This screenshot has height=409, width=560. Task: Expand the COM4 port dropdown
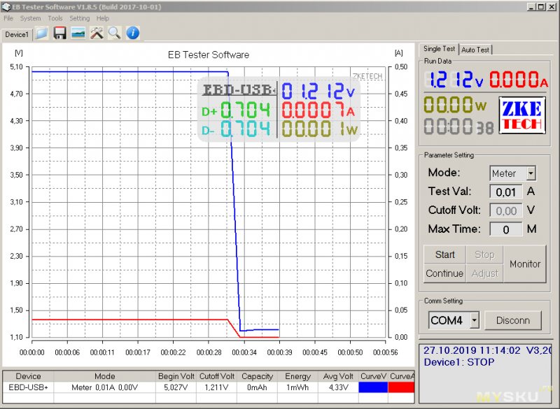coord(475,320)
